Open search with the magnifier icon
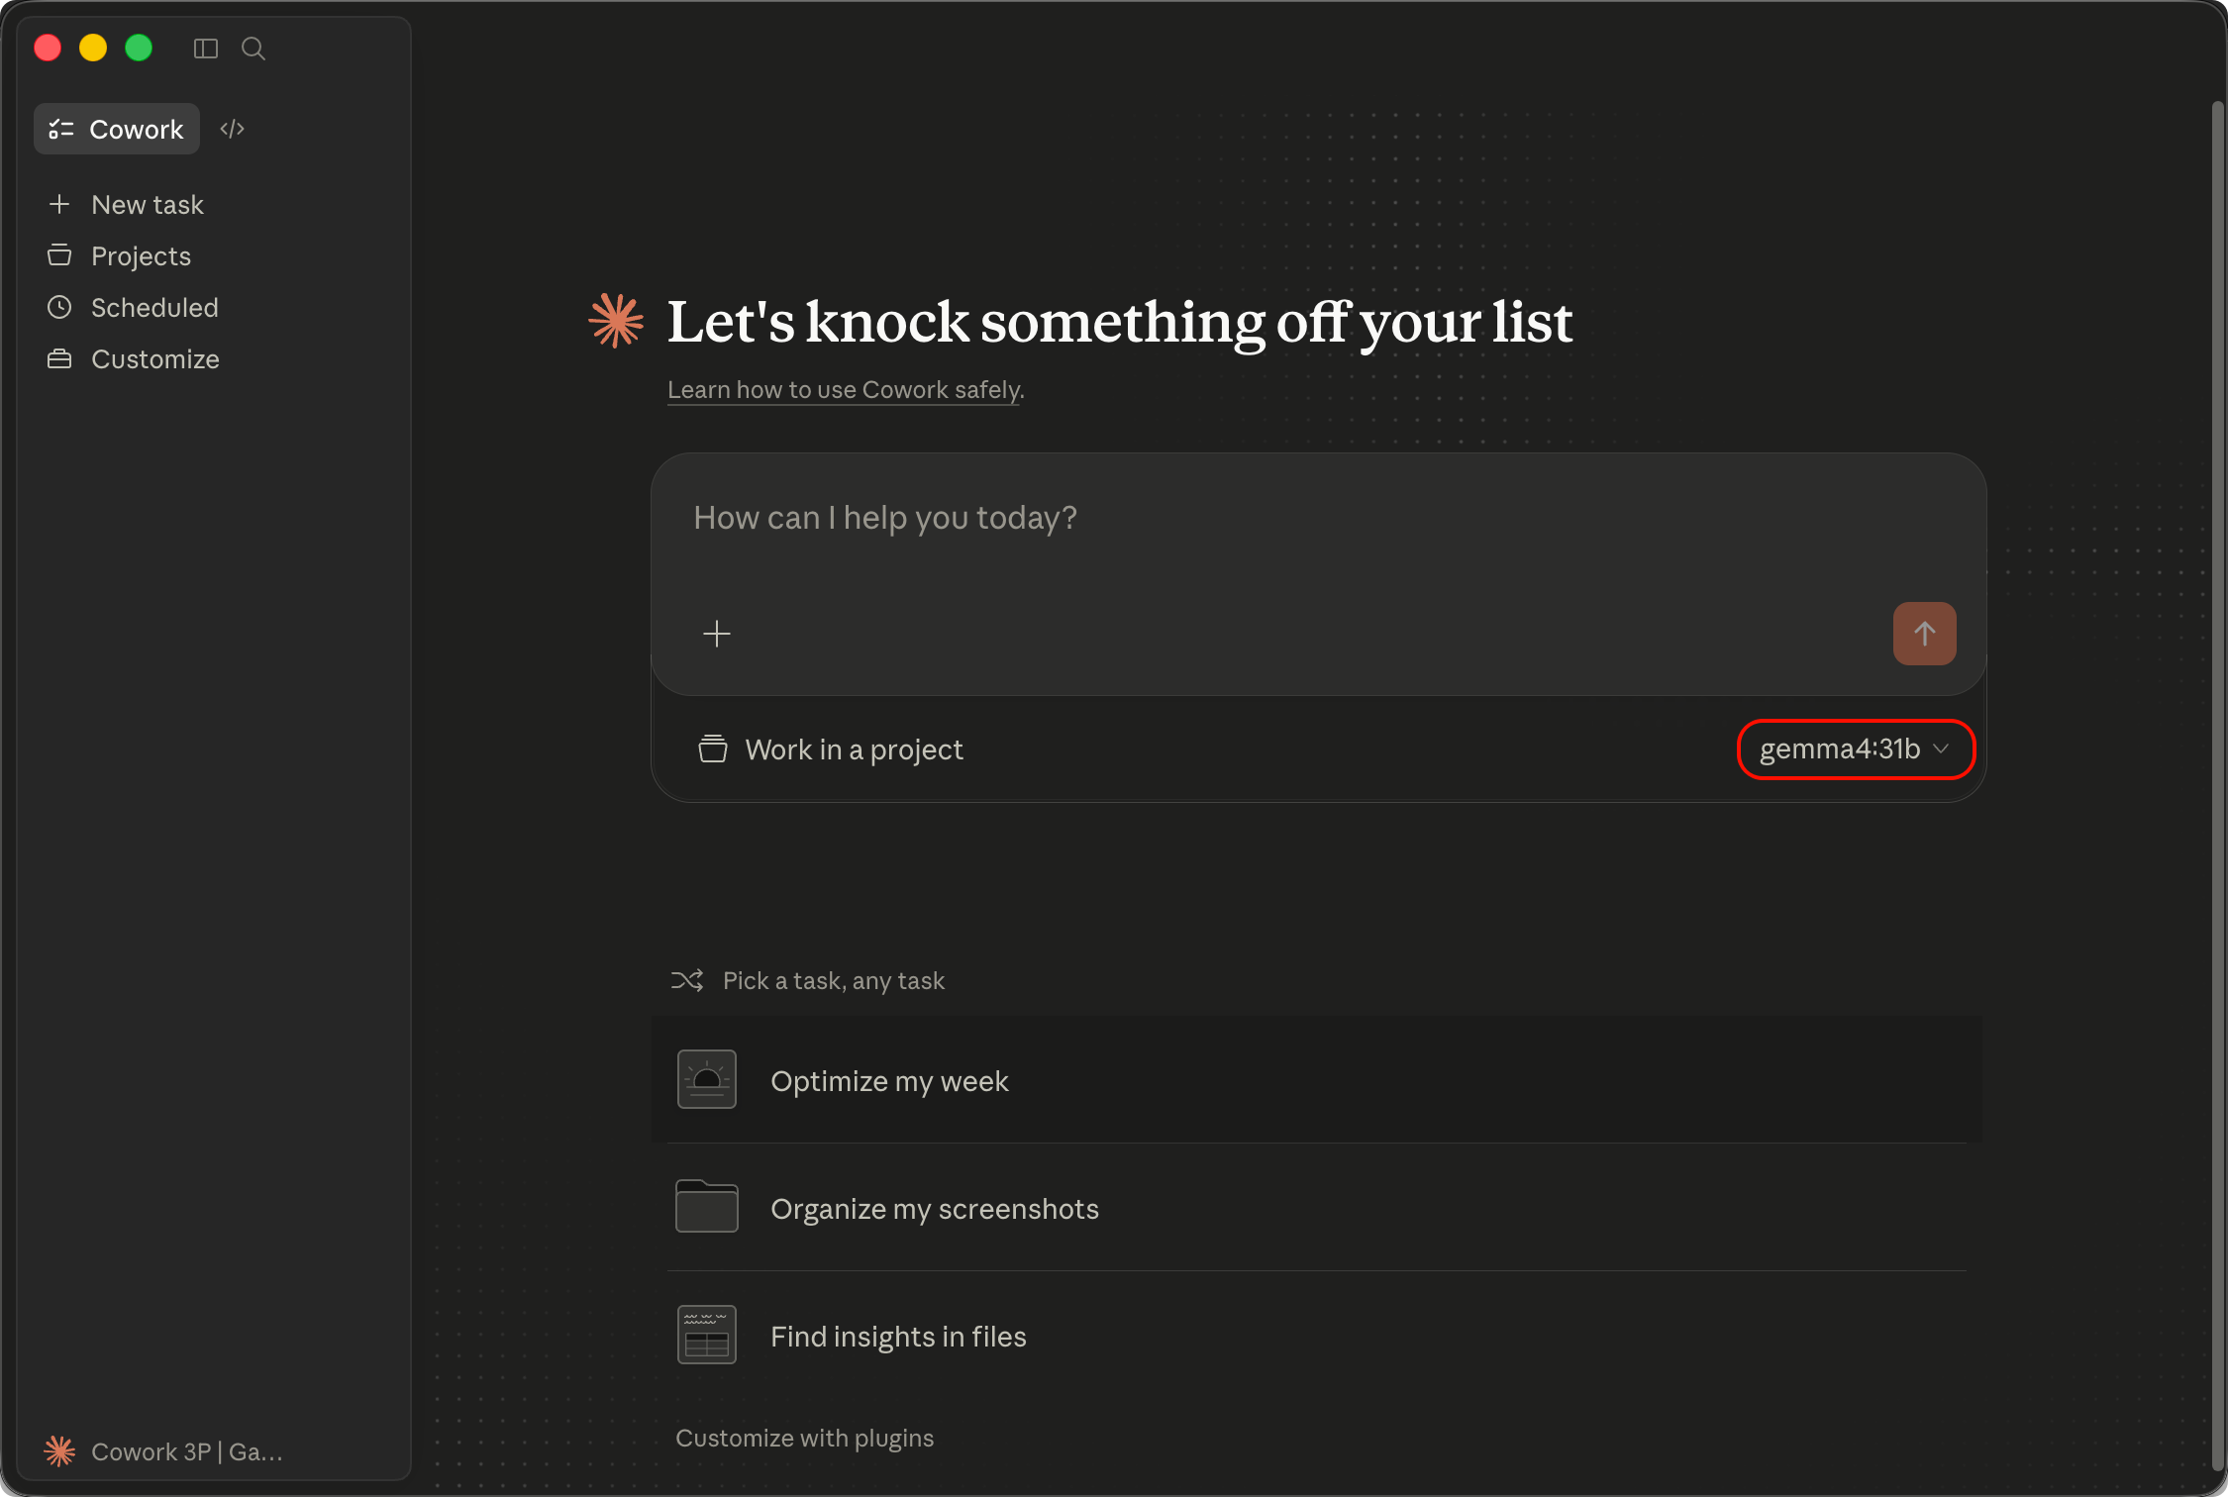This screenshot has height=1497, width=2228. pos(253,49)
